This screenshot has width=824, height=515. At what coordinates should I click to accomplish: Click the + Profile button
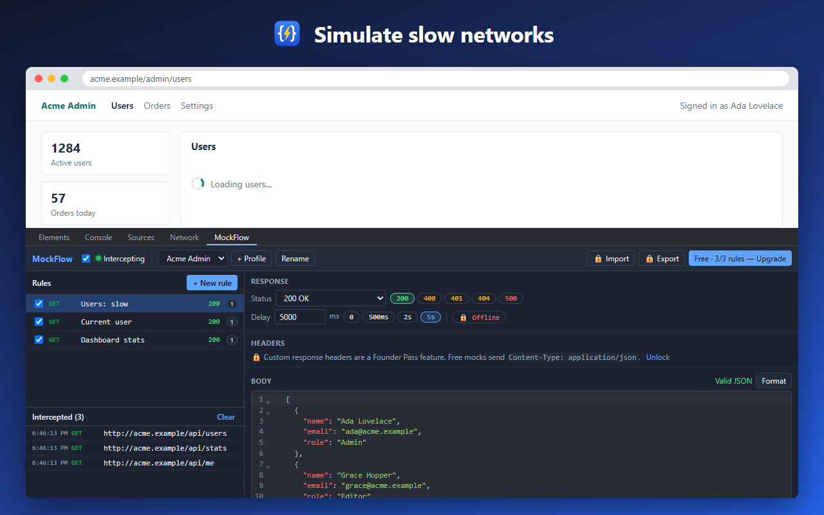pyautogui.click(x=251, y=259)
